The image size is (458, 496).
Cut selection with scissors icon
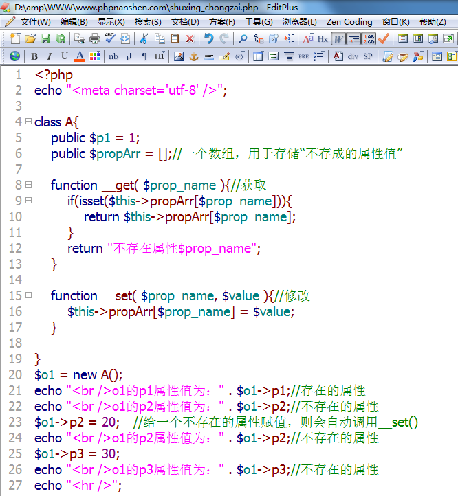point(144,38)
